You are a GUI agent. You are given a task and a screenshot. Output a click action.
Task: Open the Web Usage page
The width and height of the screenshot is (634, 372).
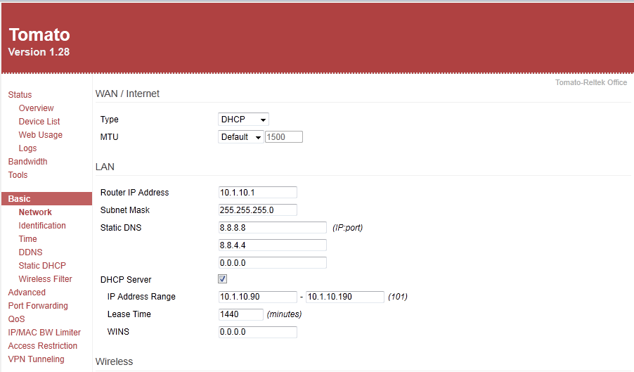[41, 134]
